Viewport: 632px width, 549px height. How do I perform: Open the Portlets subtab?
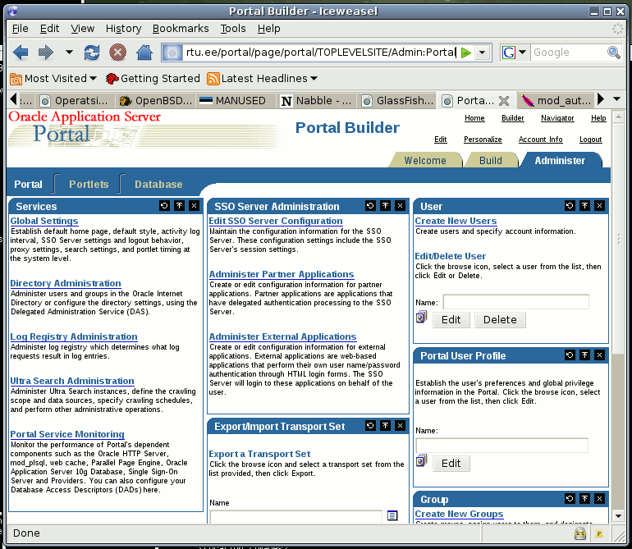[89, 184]
